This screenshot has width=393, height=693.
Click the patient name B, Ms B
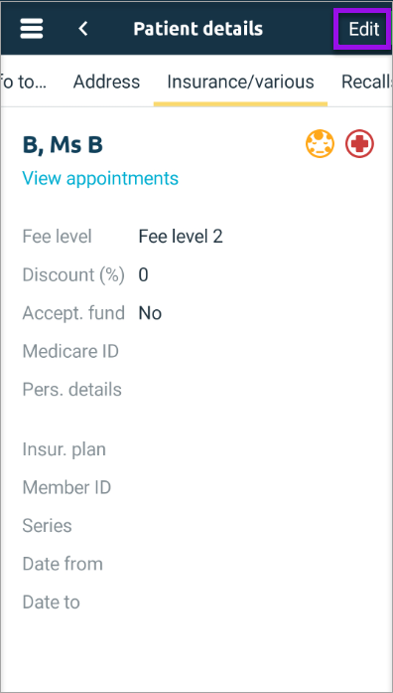63,145
